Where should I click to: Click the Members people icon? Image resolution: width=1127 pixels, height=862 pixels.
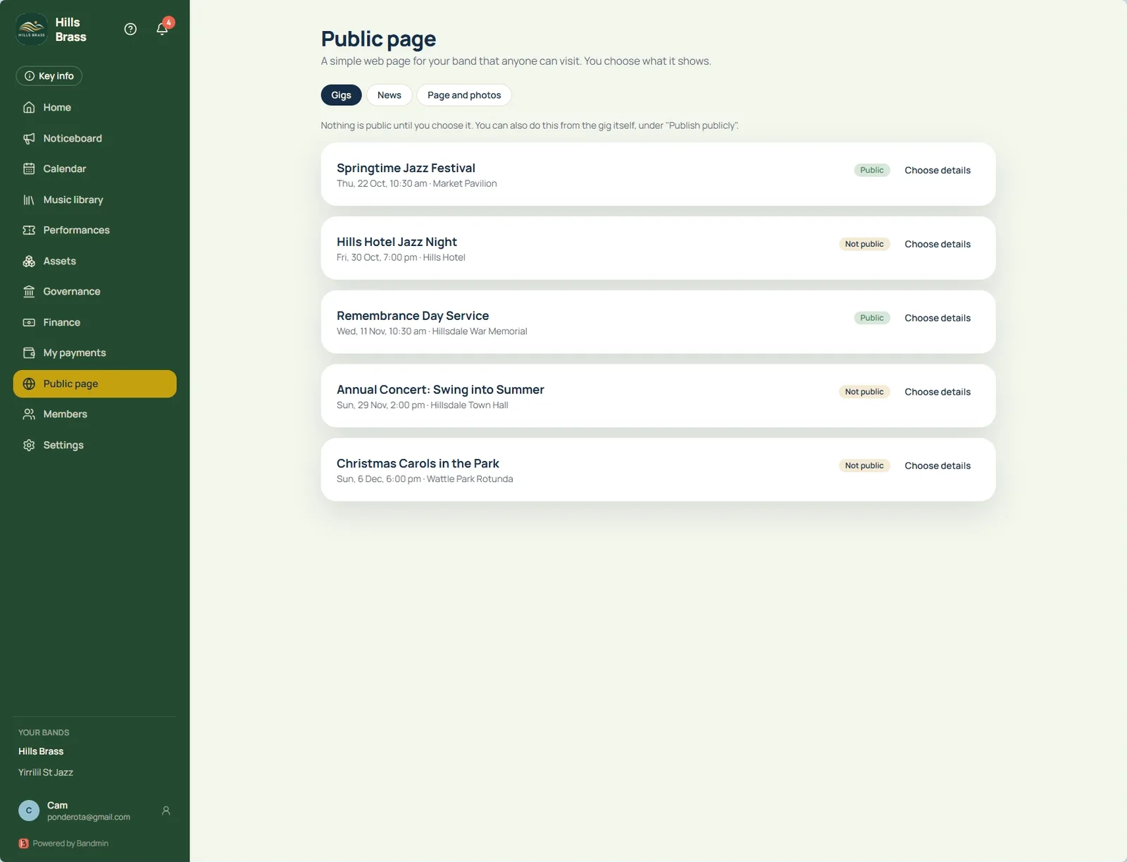tap(29, 414)
